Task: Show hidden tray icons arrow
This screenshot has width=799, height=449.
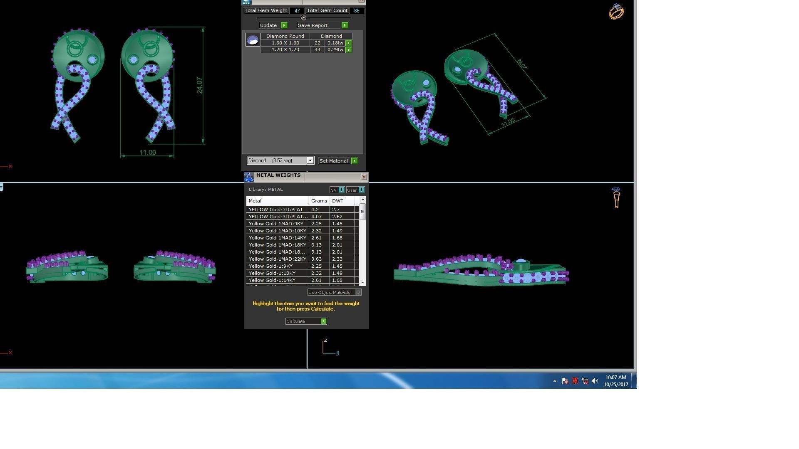Action: coord(555,381)
